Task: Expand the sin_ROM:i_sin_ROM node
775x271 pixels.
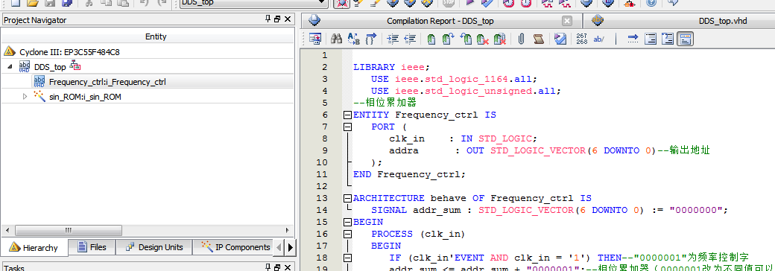Action: (x=25, y=97)
